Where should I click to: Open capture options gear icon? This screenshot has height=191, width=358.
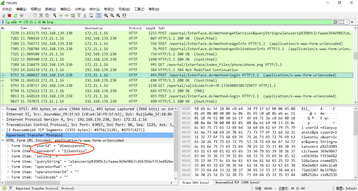22,16
